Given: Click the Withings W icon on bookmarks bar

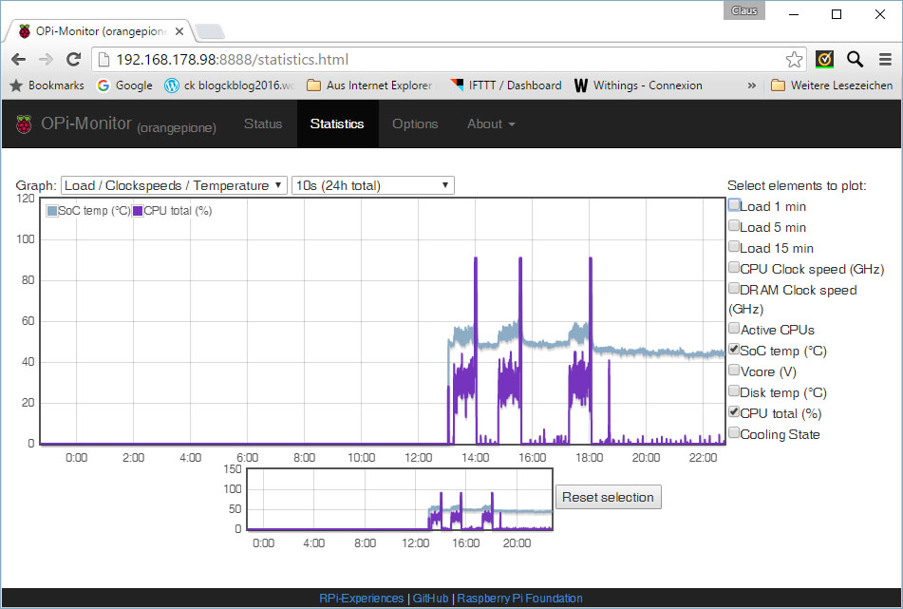Looking at the screenshot, I should (x=580, y=86).
